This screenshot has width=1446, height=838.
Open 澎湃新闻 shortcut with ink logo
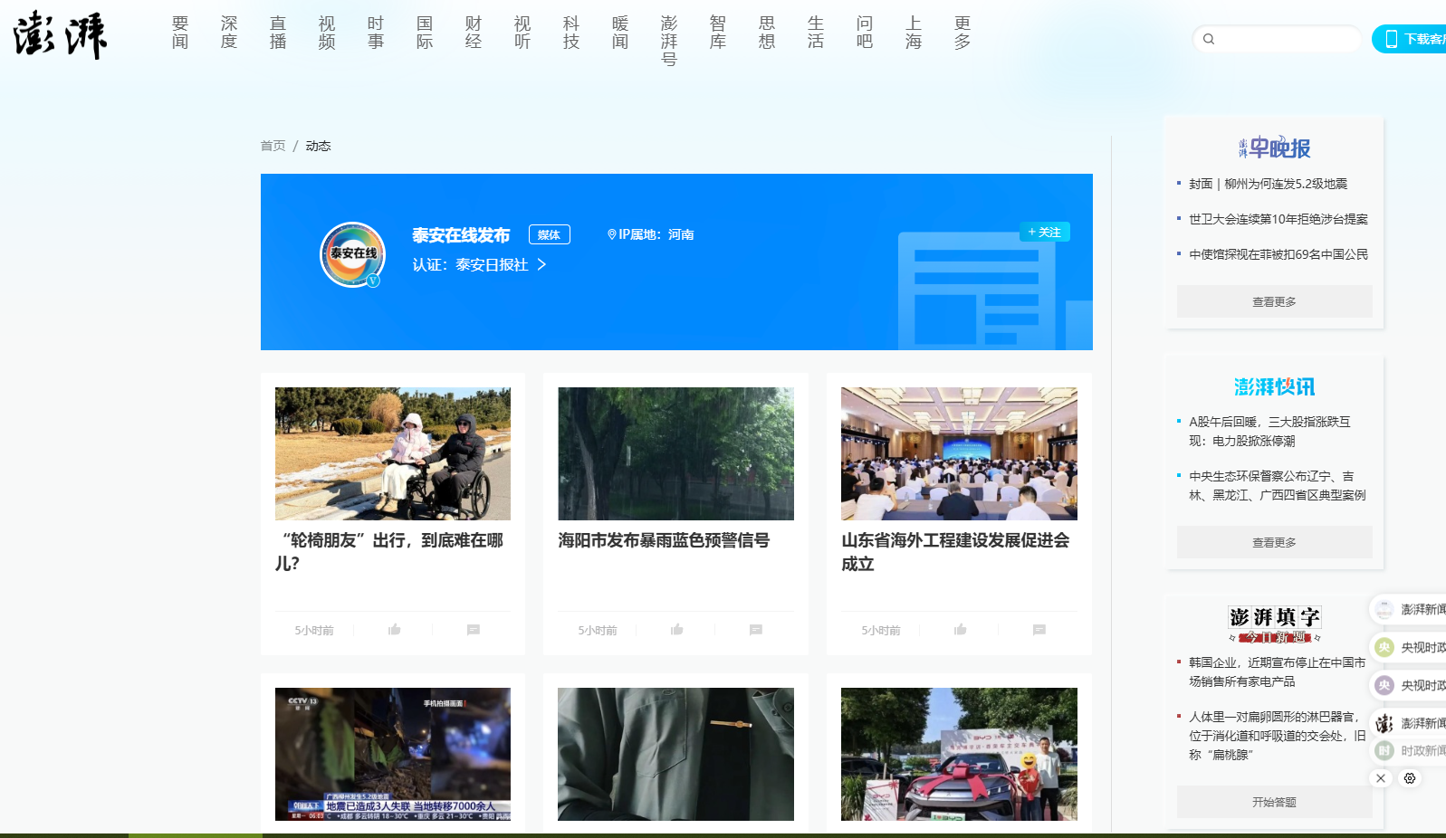pos(1411,723)
